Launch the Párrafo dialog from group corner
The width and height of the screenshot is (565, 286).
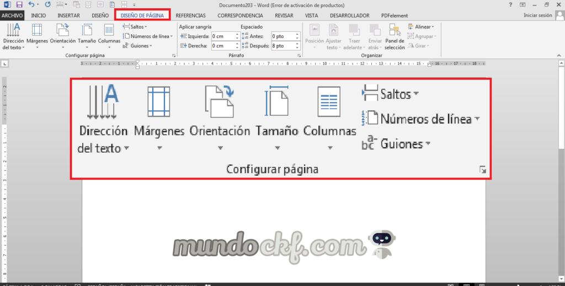point(299,56)
